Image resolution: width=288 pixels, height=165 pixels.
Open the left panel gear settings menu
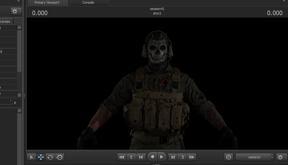(x=16, y=12)
